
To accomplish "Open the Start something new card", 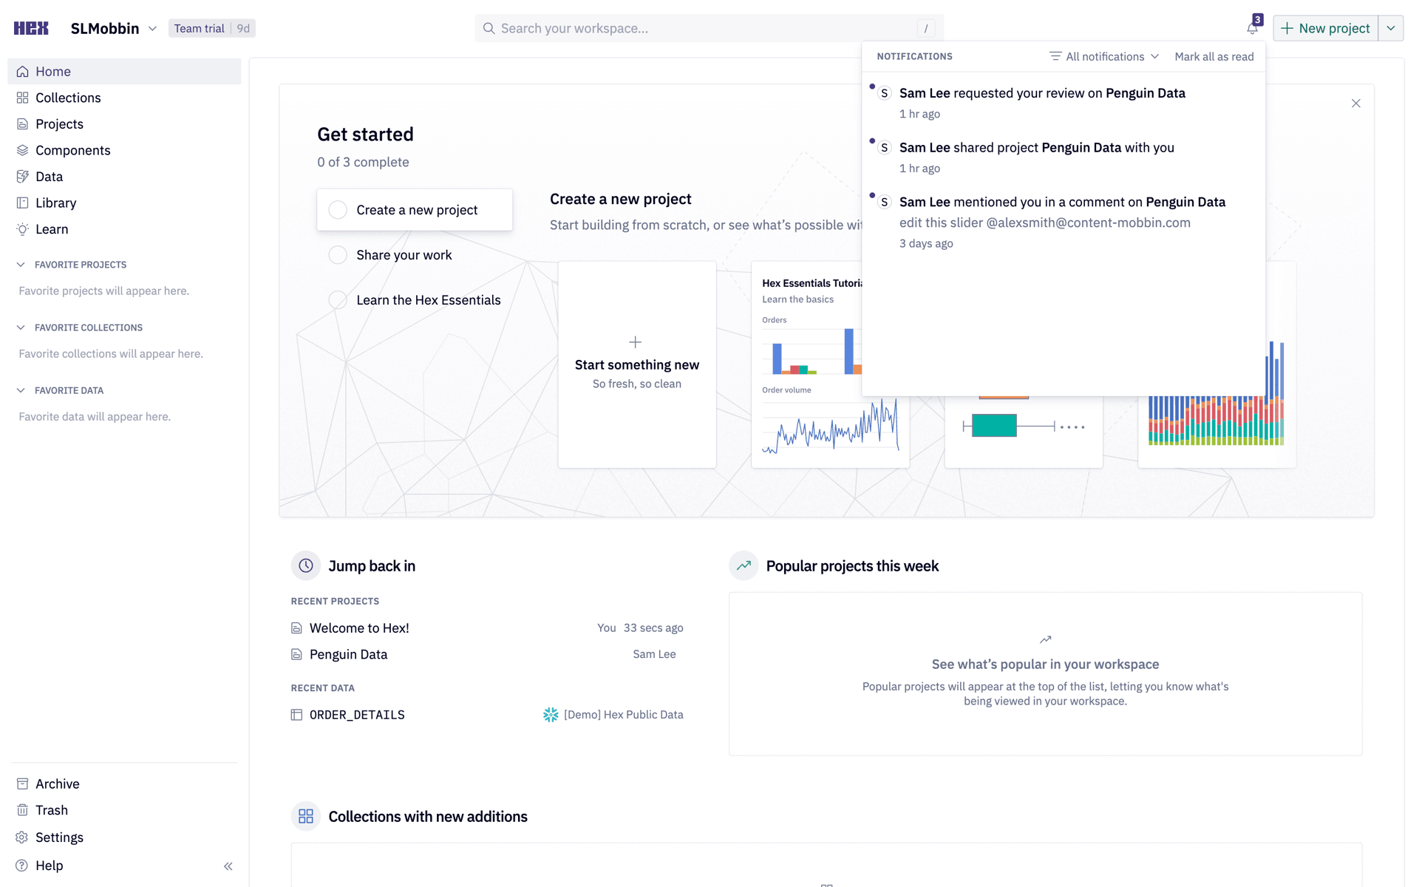I will coord(637,364).
